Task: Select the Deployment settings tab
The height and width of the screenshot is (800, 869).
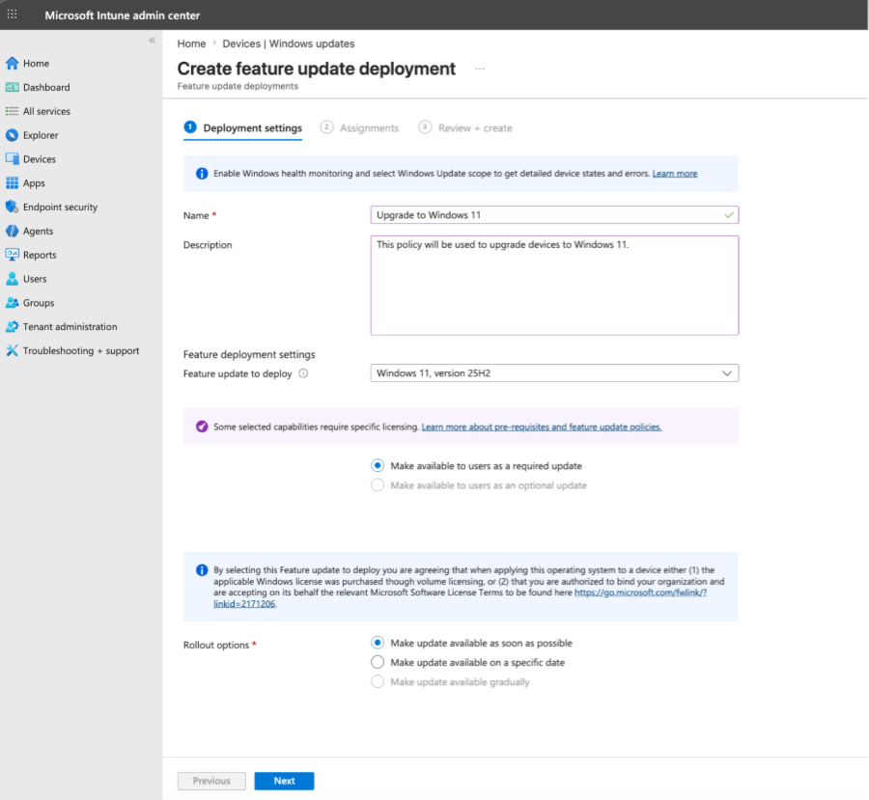Action: [x=242, y=128]
